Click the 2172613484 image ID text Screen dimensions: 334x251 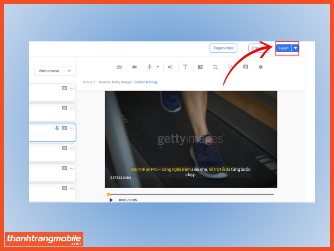pyautogui.click(x=120, y=178)
